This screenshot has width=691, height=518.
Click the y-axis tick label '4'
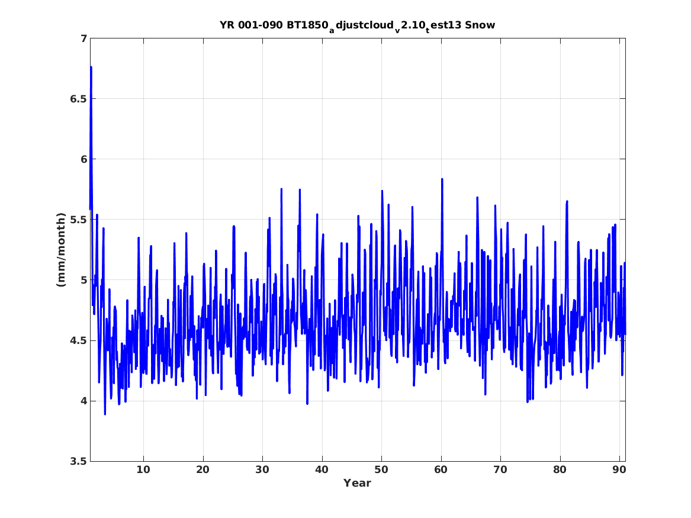click(x=83, y=401)
